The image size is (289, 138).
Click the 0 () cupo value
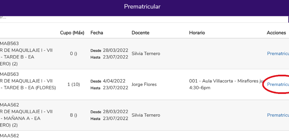tap(74, 54)
